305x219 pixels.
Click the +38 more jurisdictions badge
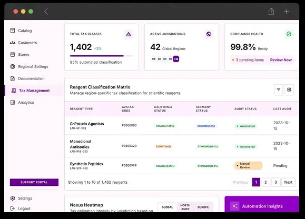(176, 59)
